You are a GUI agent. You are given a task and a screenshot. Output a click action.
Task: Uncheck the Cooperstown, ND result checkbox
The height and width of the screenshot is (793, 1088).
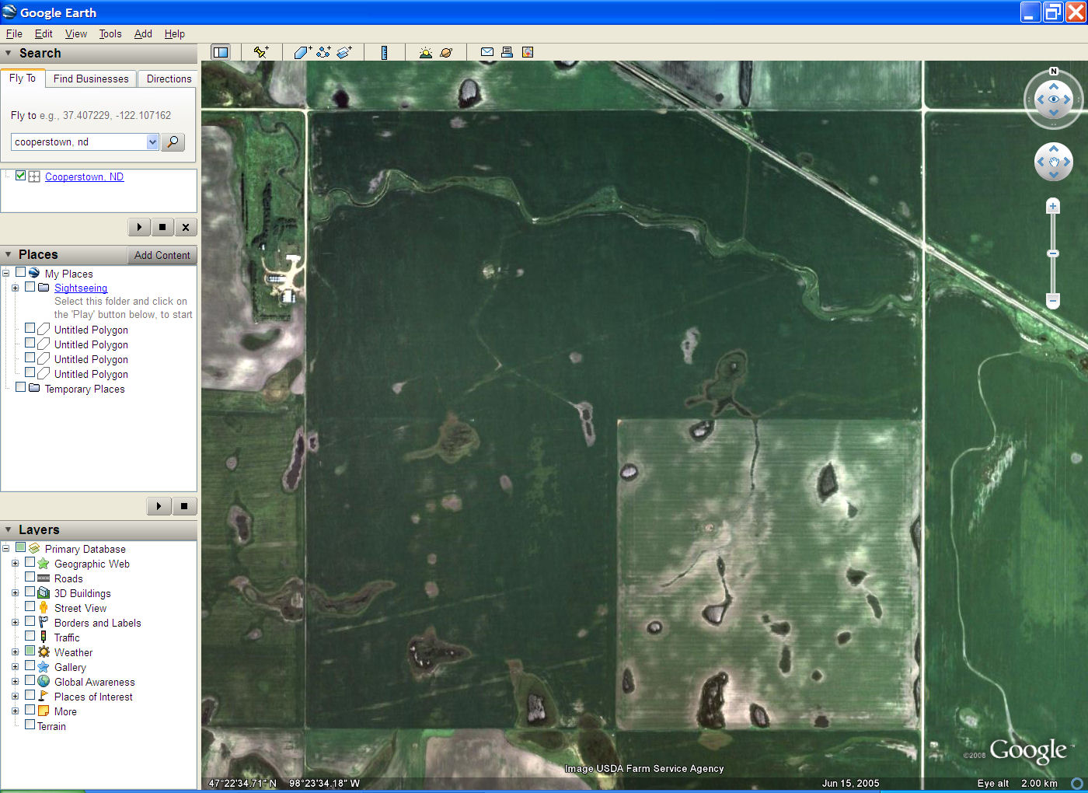[20, 176]
